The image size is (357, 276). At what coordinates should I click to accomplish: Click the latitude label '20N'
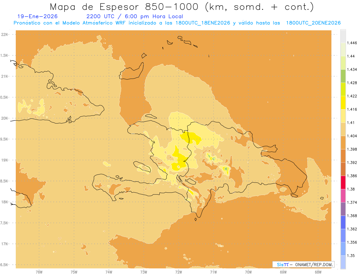point(4,118)
